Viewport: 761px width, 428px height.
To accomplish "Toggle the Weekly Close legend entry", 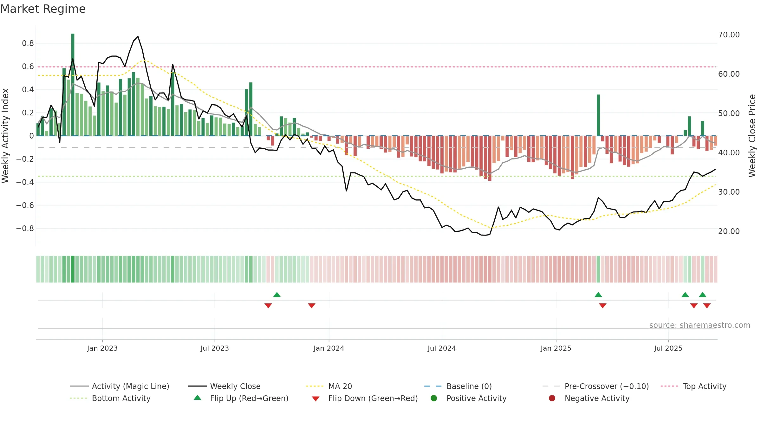I will pyautogui.click(x=224, y=386).
